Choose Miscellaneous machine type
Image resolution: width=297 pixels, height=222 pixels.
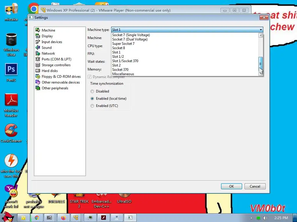point(185,74)
